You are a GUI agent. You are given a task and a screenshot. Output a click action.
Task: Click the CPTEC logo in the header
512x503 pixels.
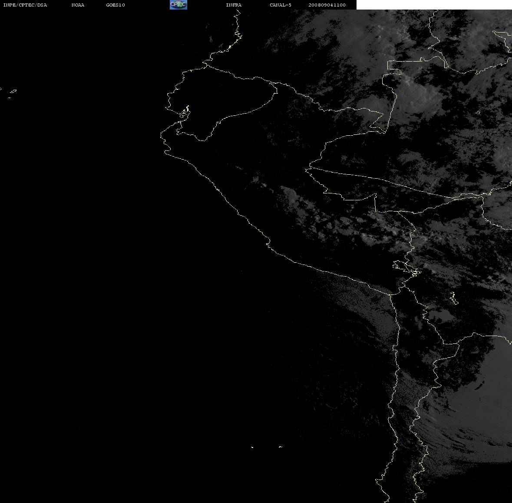(178, 5)
